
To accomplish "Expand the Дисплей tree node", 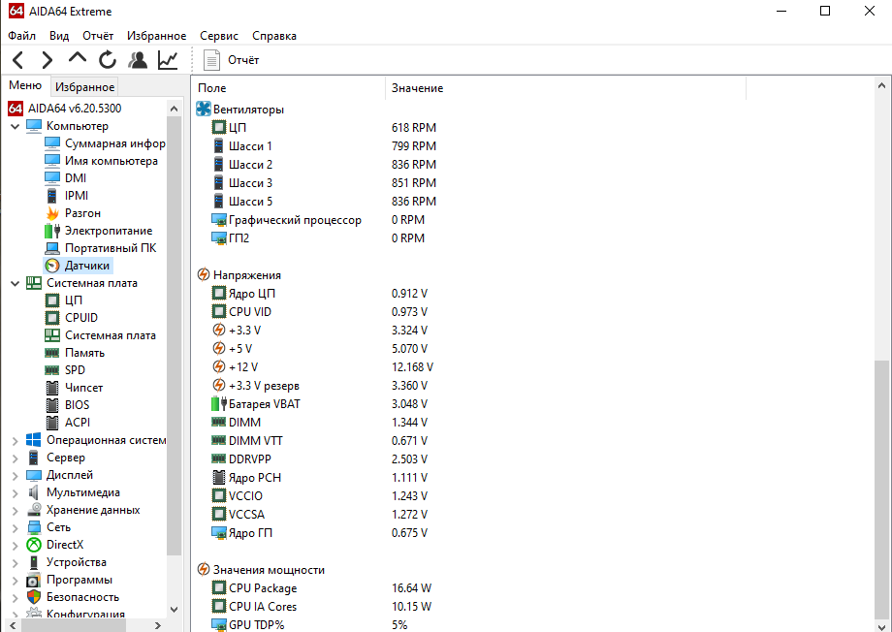I will [16, 476].
